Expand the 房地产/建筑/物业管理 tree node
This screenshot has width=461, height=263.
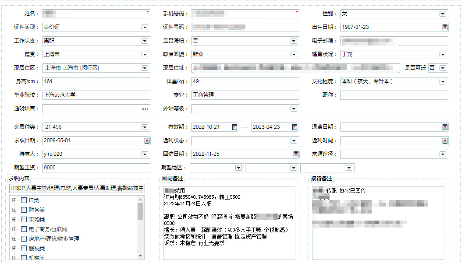14,239
